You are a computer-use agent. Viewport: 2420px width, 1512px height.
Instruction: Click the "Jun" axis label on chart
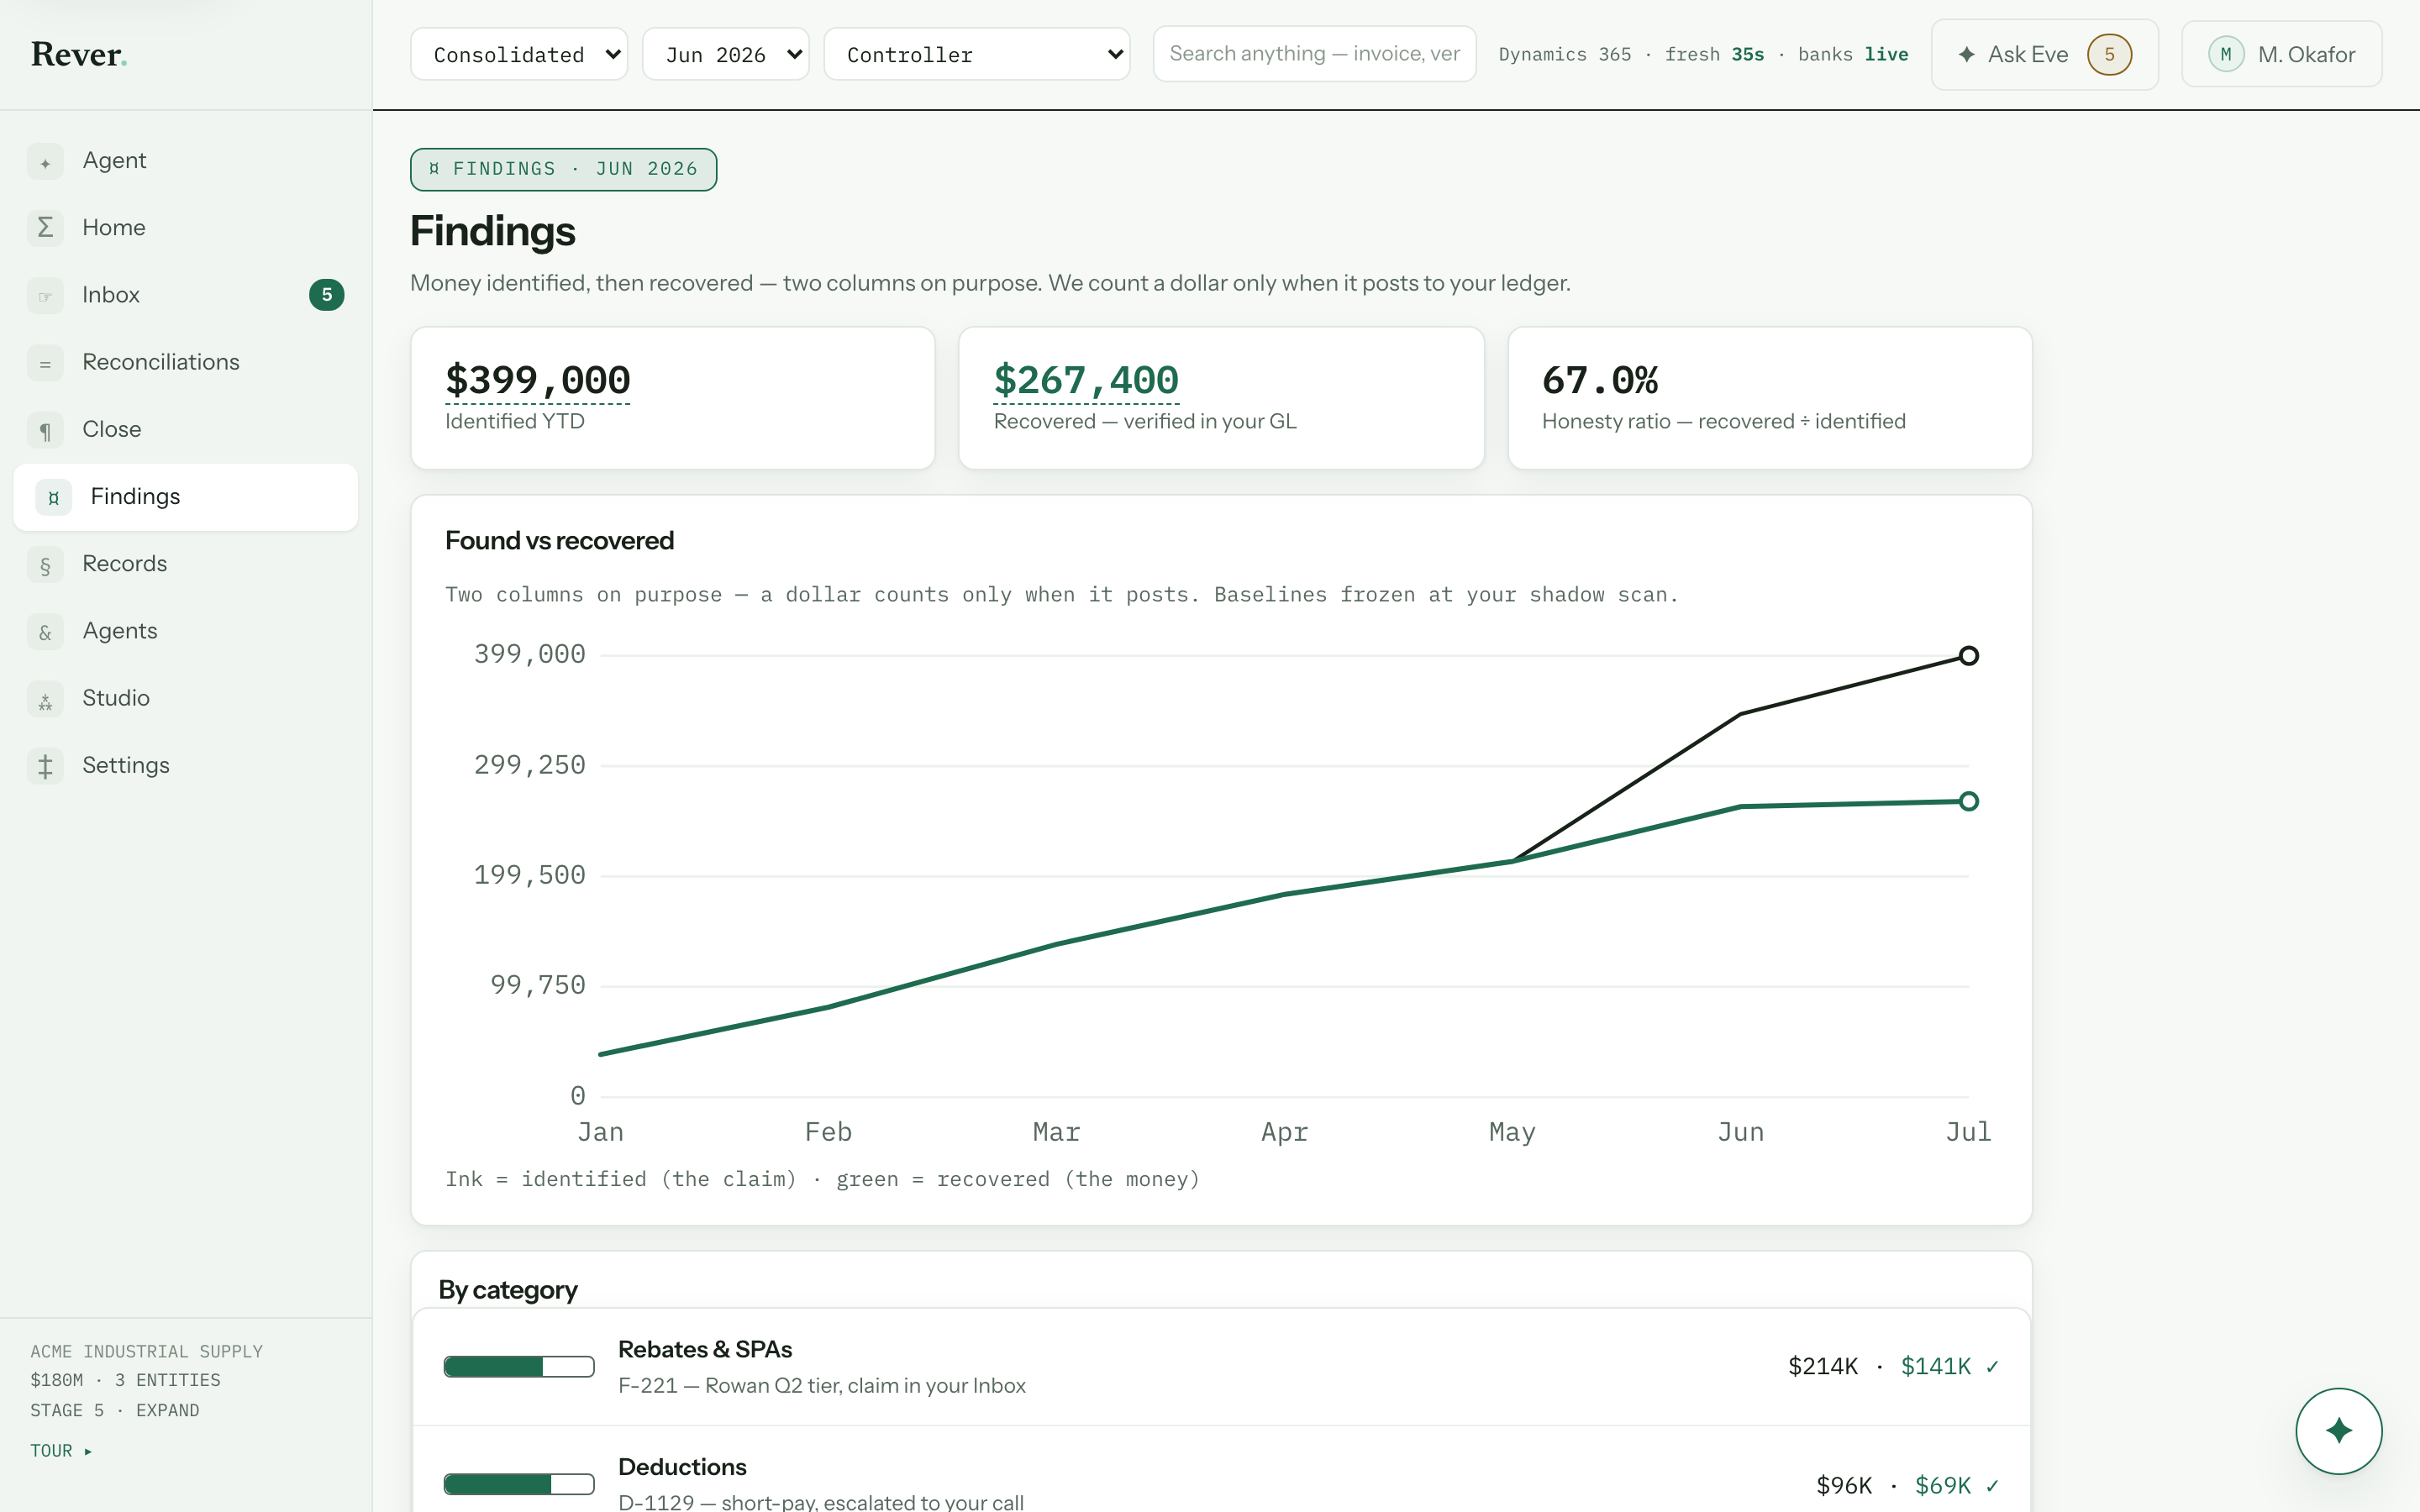(1740, 1132)
